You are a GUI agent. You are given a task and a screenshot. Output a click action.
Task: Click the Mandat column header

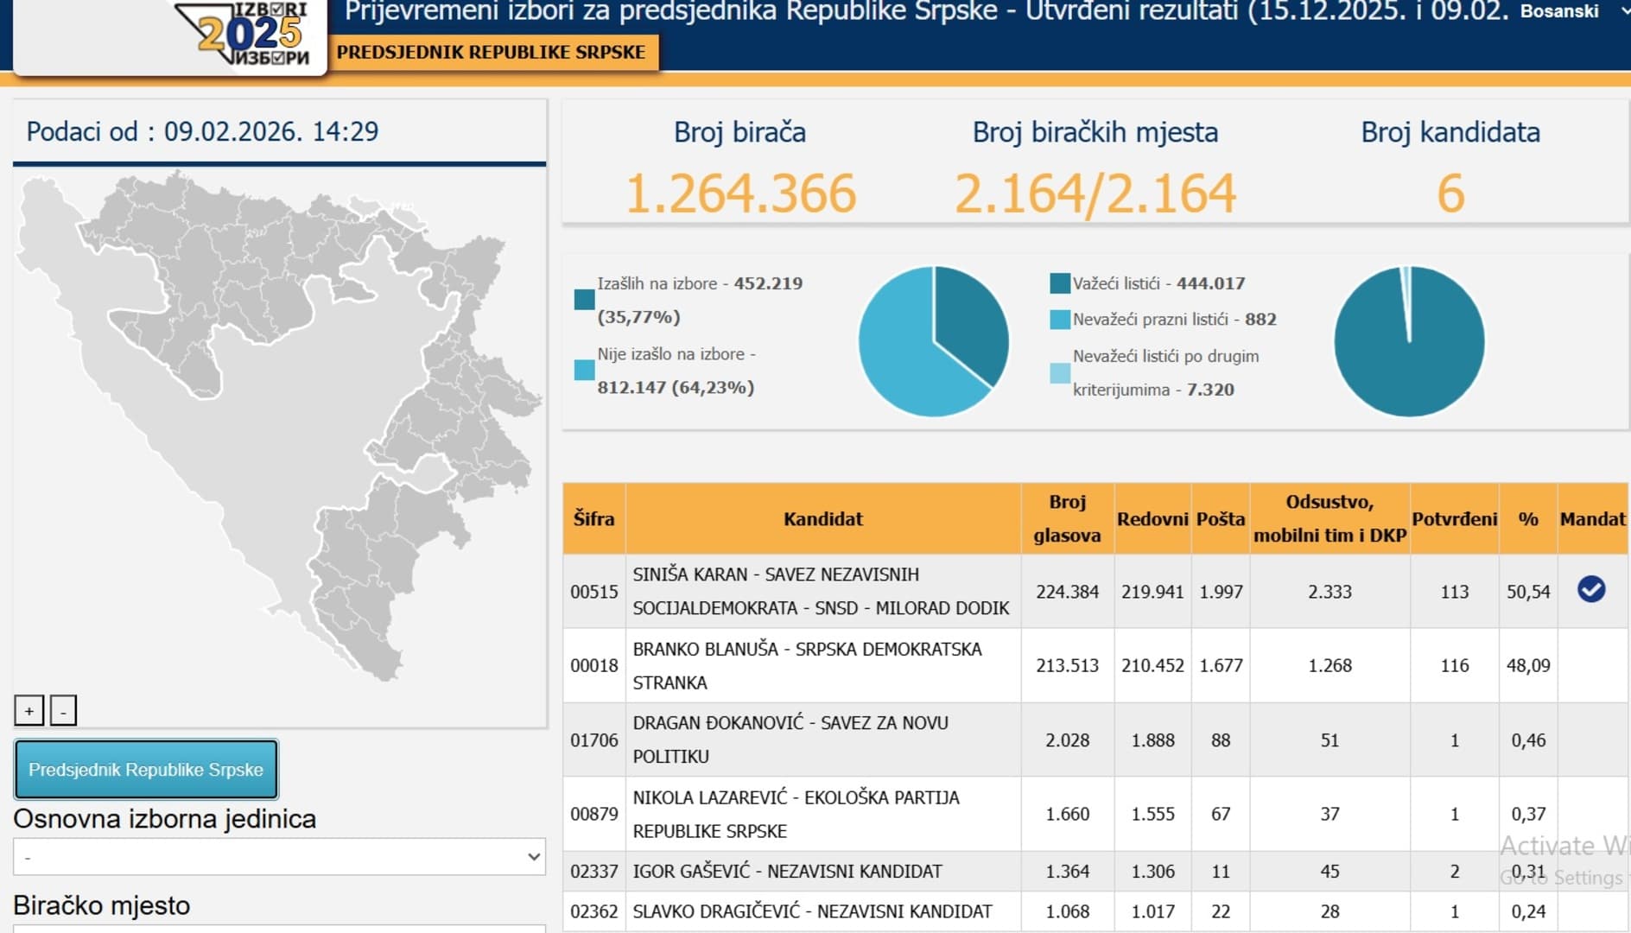click(x=1591, y=518)
